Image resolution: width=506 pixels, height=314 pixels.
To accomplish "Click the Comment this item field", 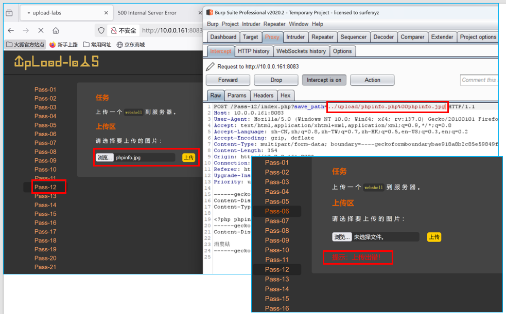I will tap(479, 80).
